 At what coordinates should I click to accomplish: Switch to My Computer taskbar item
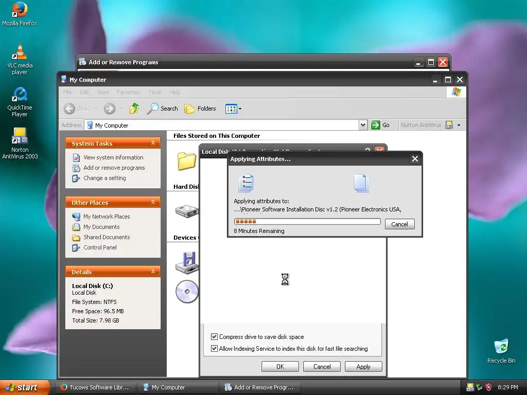(178, 387)
